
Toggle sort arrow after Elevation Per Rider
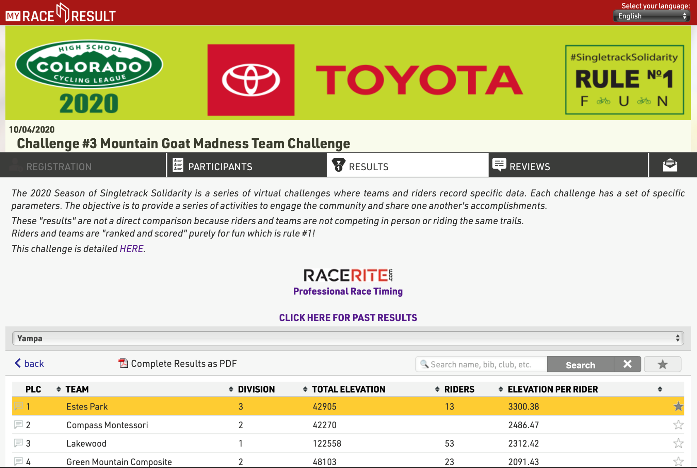660,389
